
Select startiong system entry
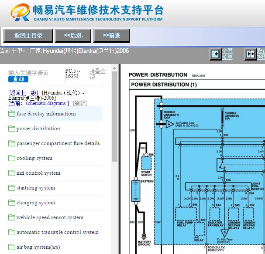tap(36, 188)
